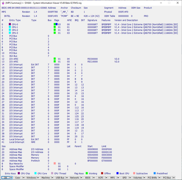
Task: Click the Subtractive pink legend square
Action: 134,173
